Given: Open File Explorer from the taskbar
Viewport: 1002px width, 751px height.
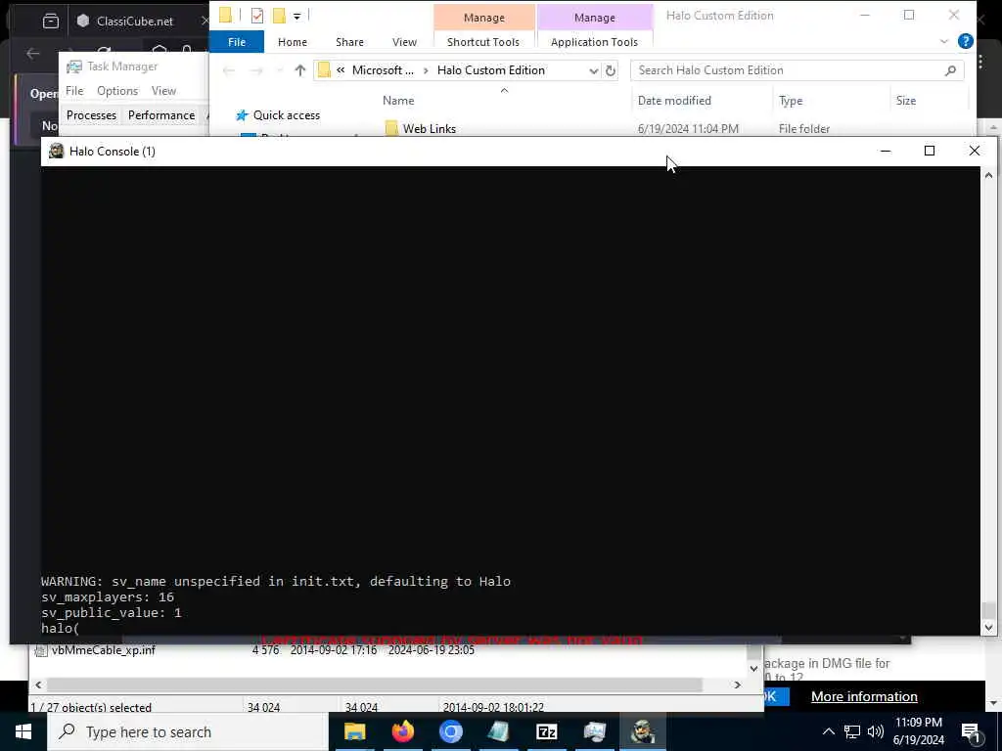Looking at the screenshot, I should pos(354,731).
